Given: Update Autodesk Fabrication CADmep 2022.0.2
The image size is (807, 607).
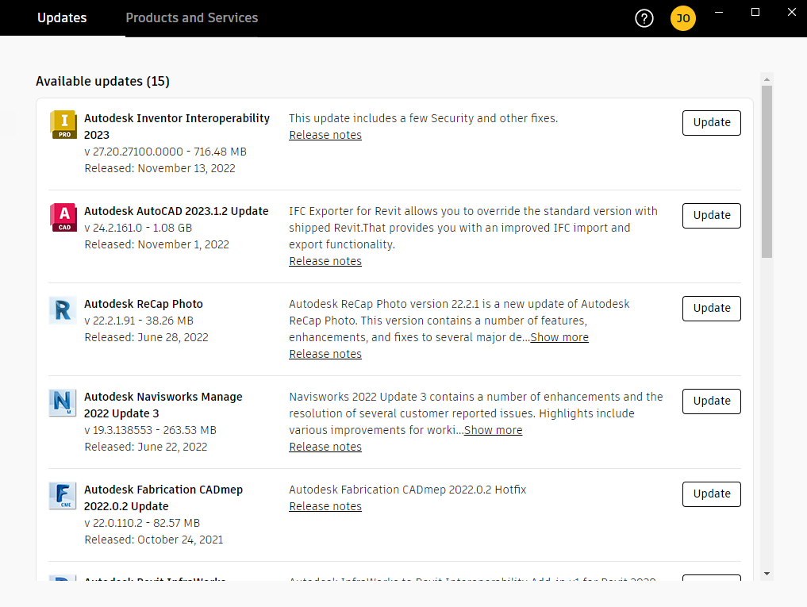Looking at the screenshot, I should (712, 494).
